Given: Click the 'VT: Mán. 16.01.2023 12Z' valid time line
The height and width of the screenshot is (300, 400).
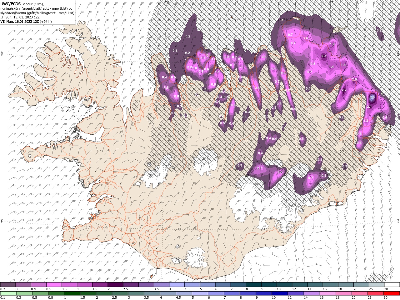Looking at the screenshot, I should [20, 22].
